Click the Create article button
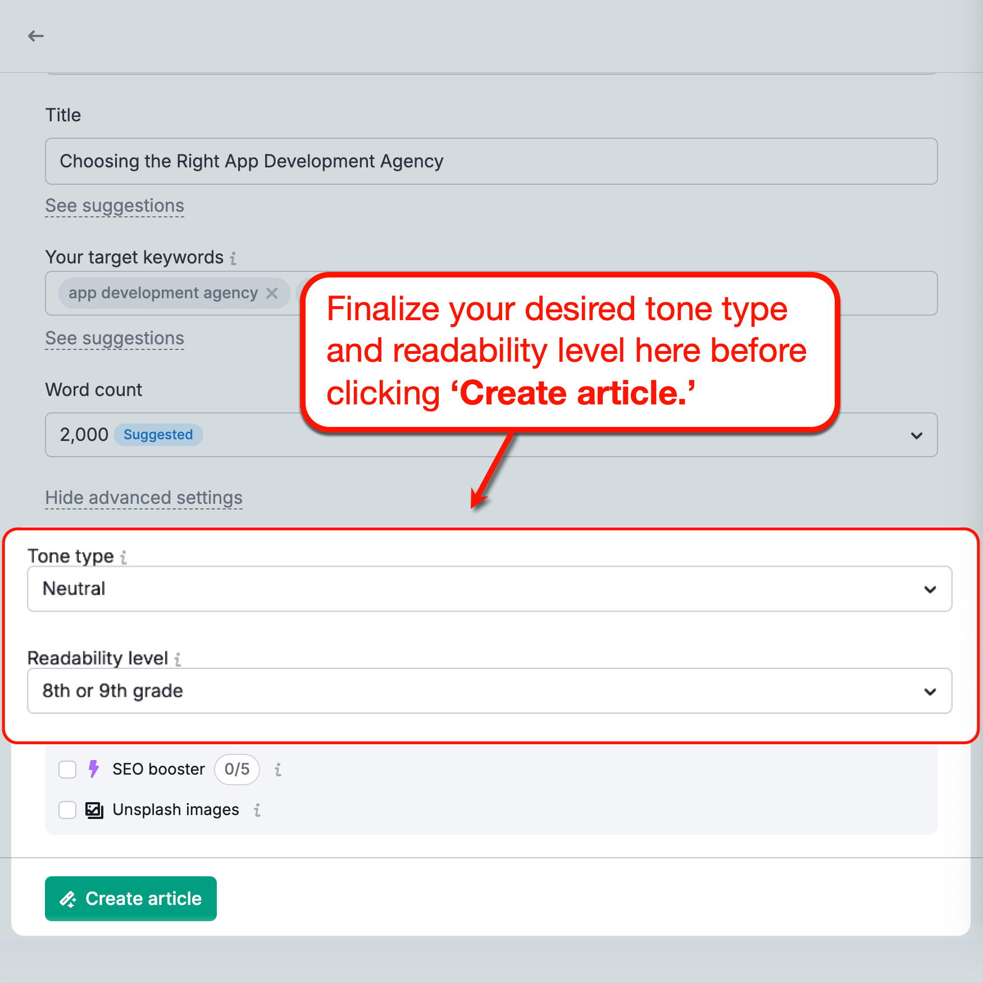 click(131, 899)
